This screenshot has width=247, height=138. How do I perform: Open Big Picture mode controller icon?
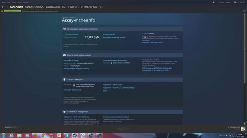pyautogui.click(x=235, y=2)
